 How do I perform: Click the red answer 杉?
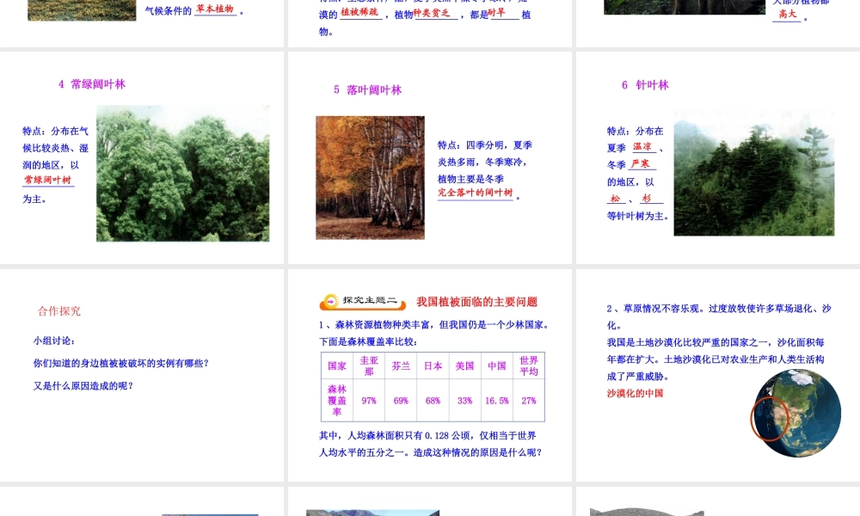click(647, 198)
